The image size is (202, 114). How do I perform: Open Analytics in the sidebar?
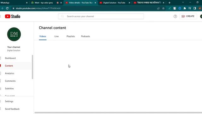tap(9, 73)
